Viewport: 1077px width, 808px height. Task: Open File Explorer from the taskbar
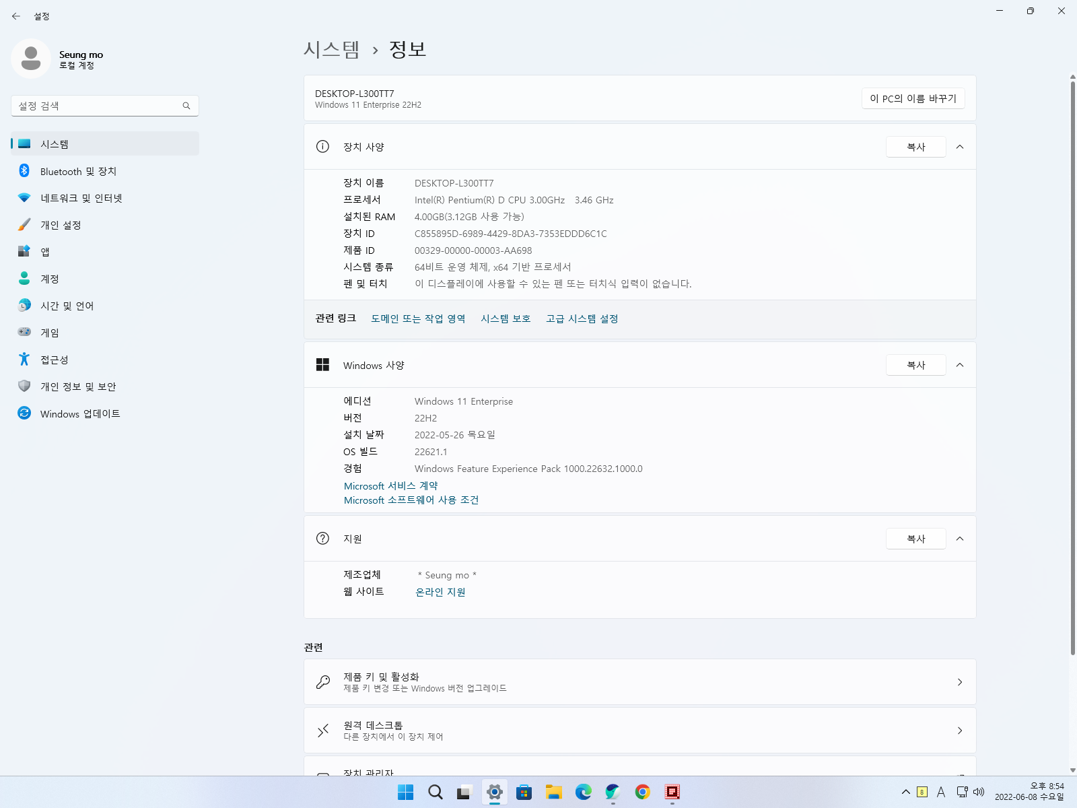pos(554,793)
